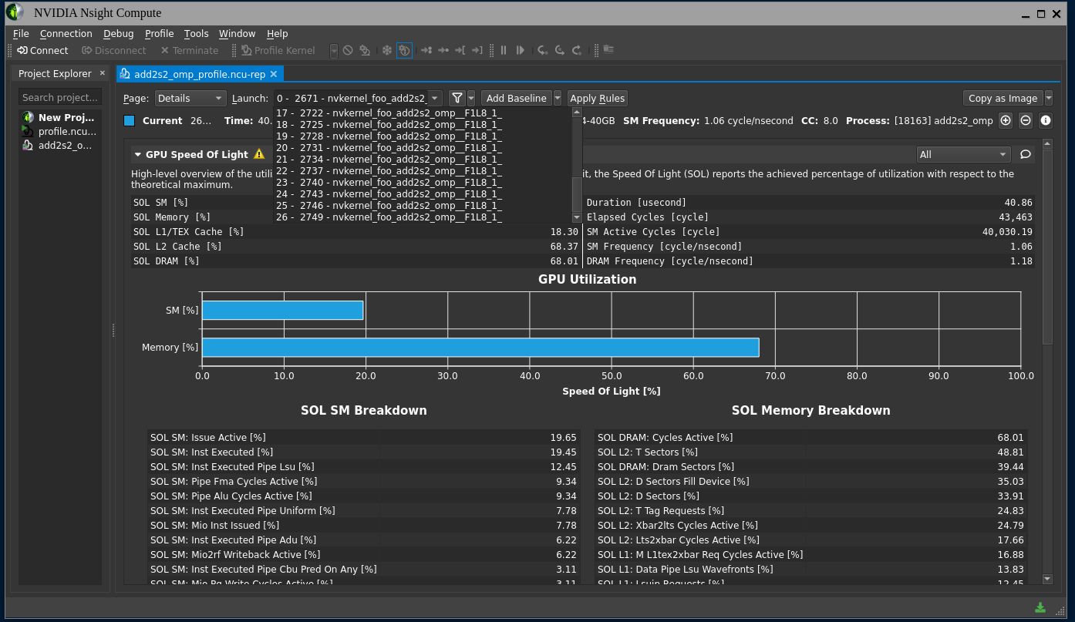1075x622 pixels.
Task: Click the filter funnel icon
Action: click(x=457, y=98)
